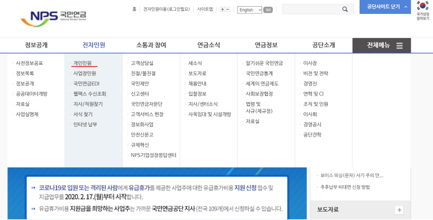Open 보이스 피싱(문자) 사기 주의 notice
Viewport: 433px width, 220px height.
pos(352,175)
